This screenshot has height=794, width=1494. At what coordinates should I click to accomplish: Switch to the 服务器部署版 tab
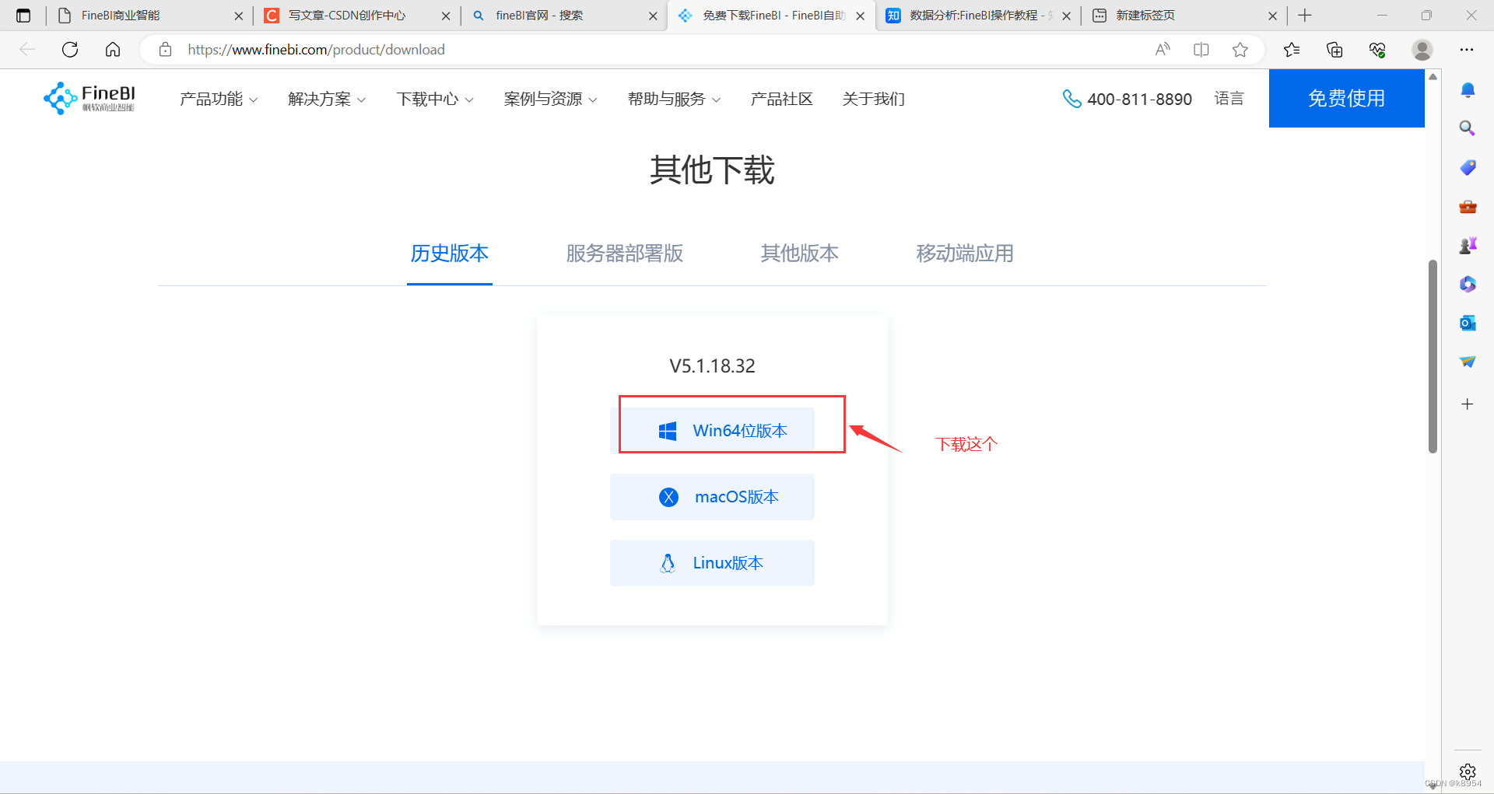click(624, 254)
